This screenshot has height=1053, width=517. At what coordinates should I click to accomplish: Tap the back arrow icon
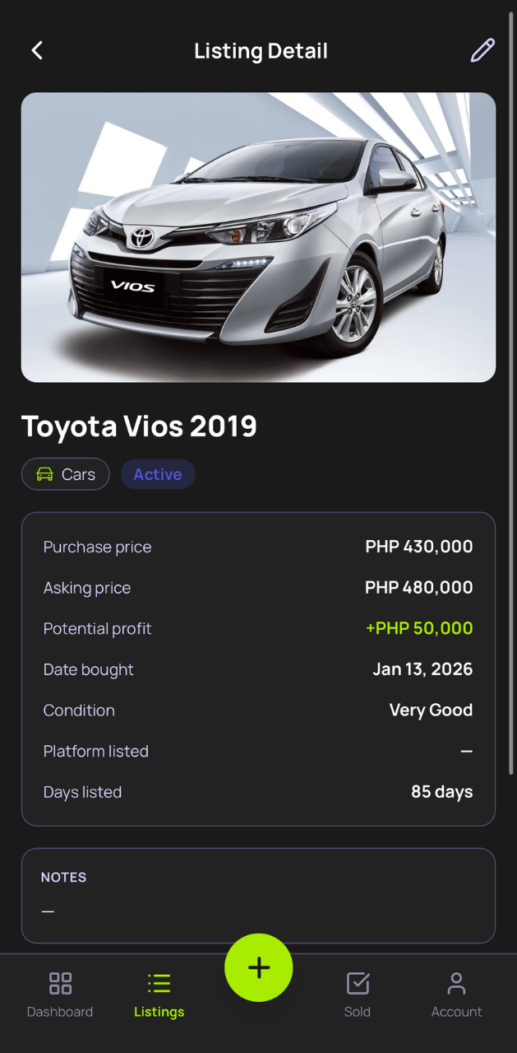coord(37,51)
